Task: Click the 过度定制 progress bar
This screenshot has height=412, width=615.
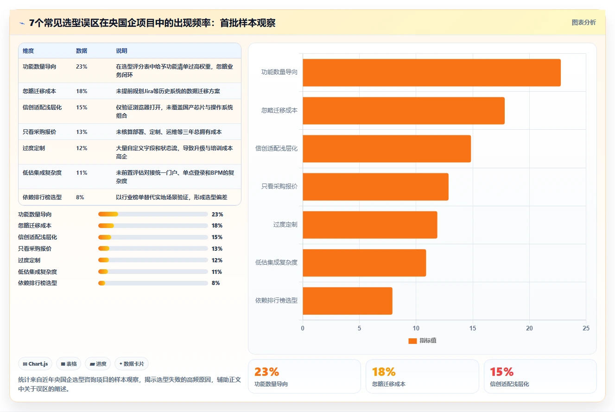Action: (x=153, y=260)
